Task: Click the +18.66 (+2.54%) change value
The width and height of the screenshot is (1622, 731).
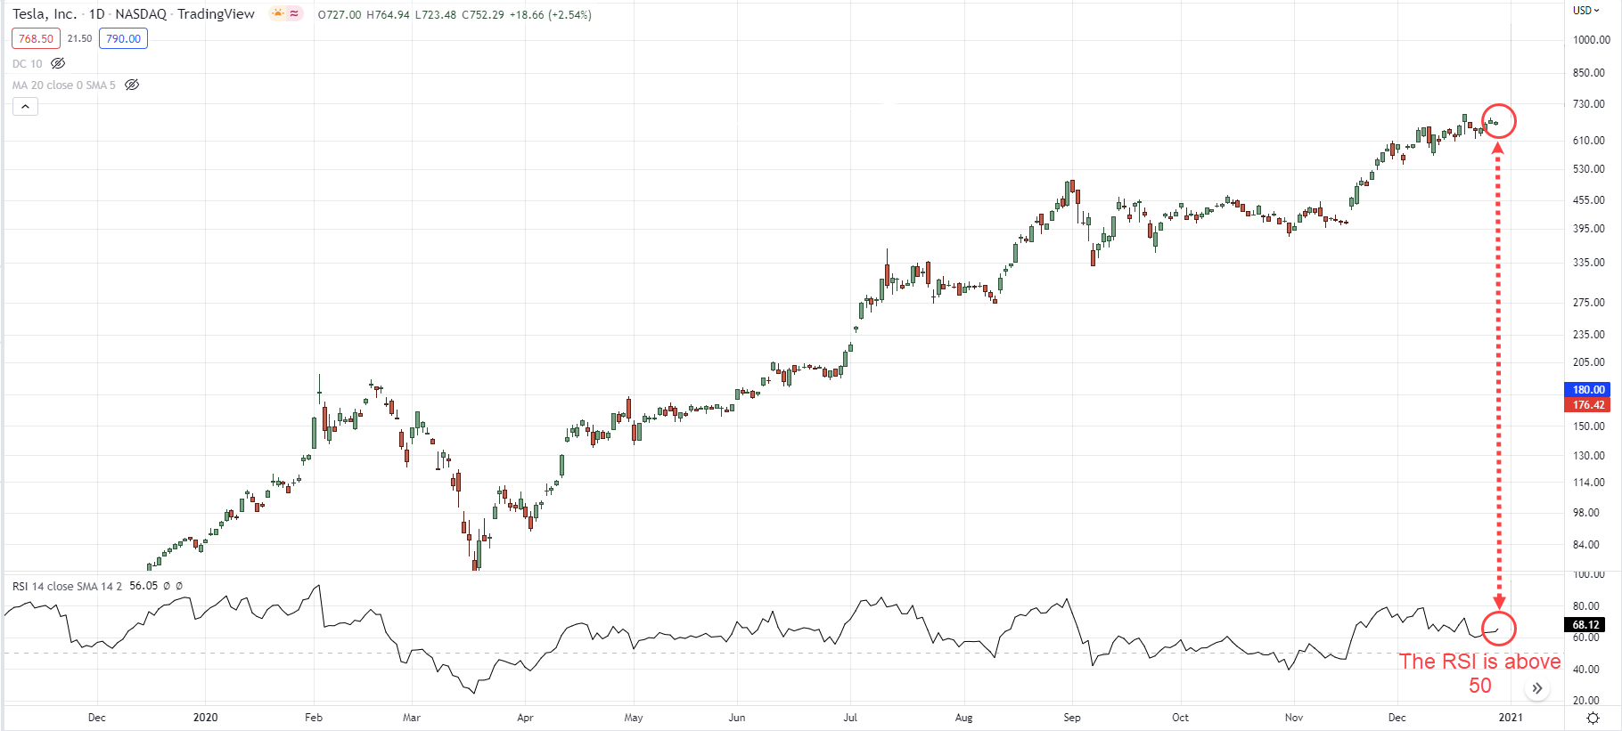Action: point(550,14)
